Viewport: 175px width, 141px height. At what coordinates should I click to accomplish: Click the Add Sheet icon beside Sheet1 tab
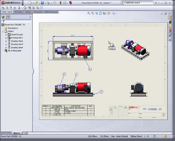(25, 133)
